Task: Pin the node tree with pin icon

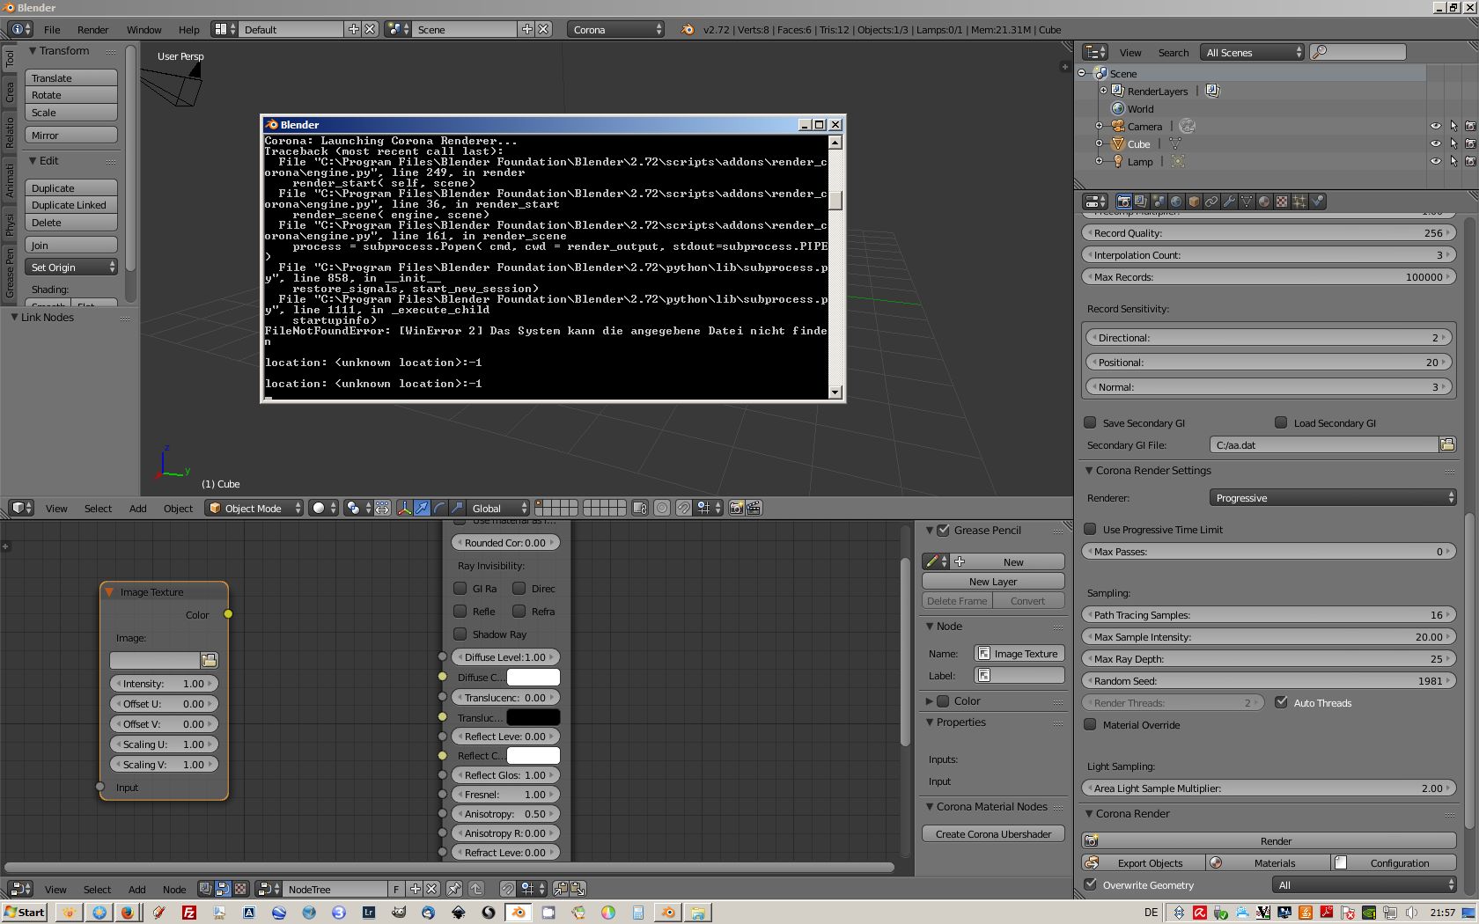Action: pyautogui.click(x=454, y=889)
